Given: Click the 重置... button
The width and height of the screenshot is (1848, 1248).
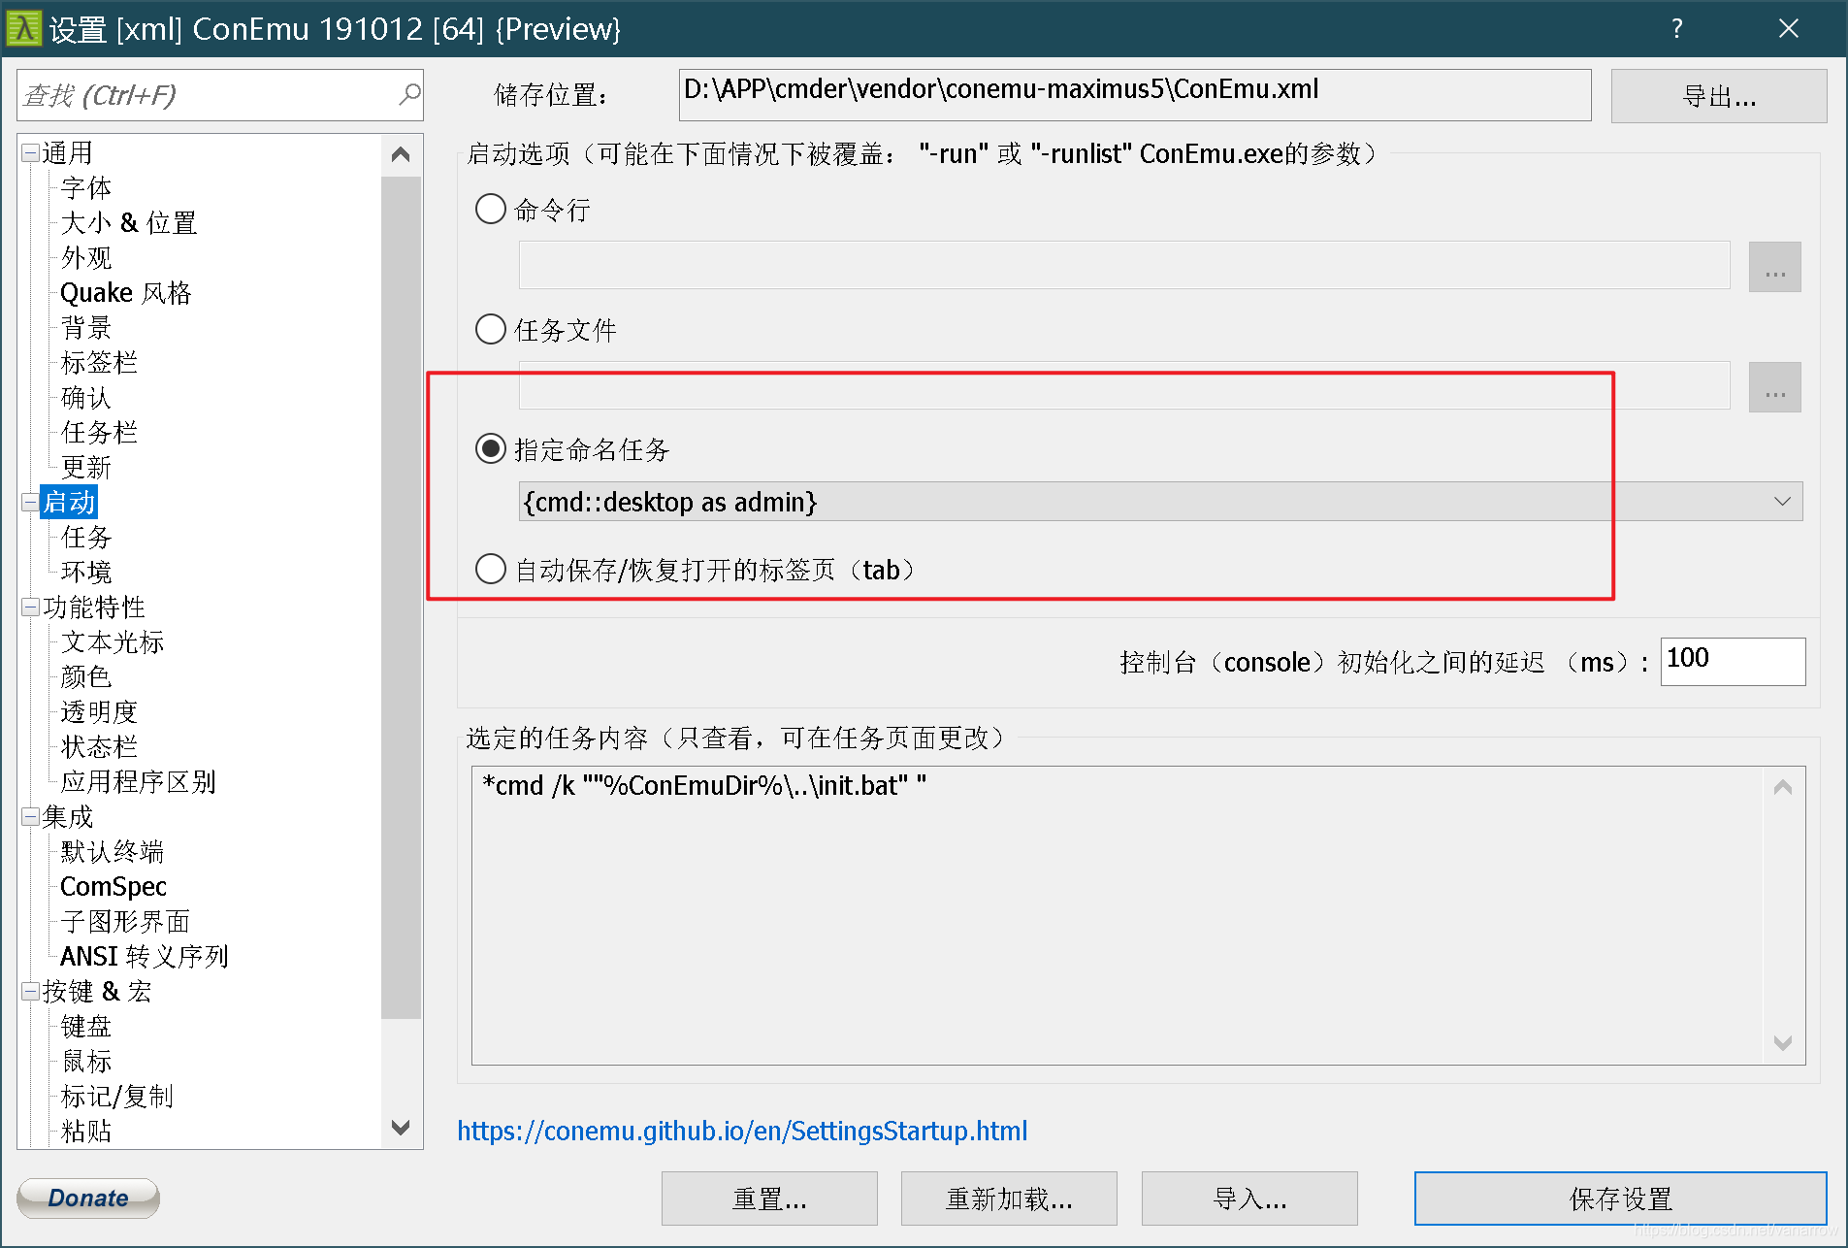Looking at the screenshot, I should pyautogui.click(x=769, y=1199).
